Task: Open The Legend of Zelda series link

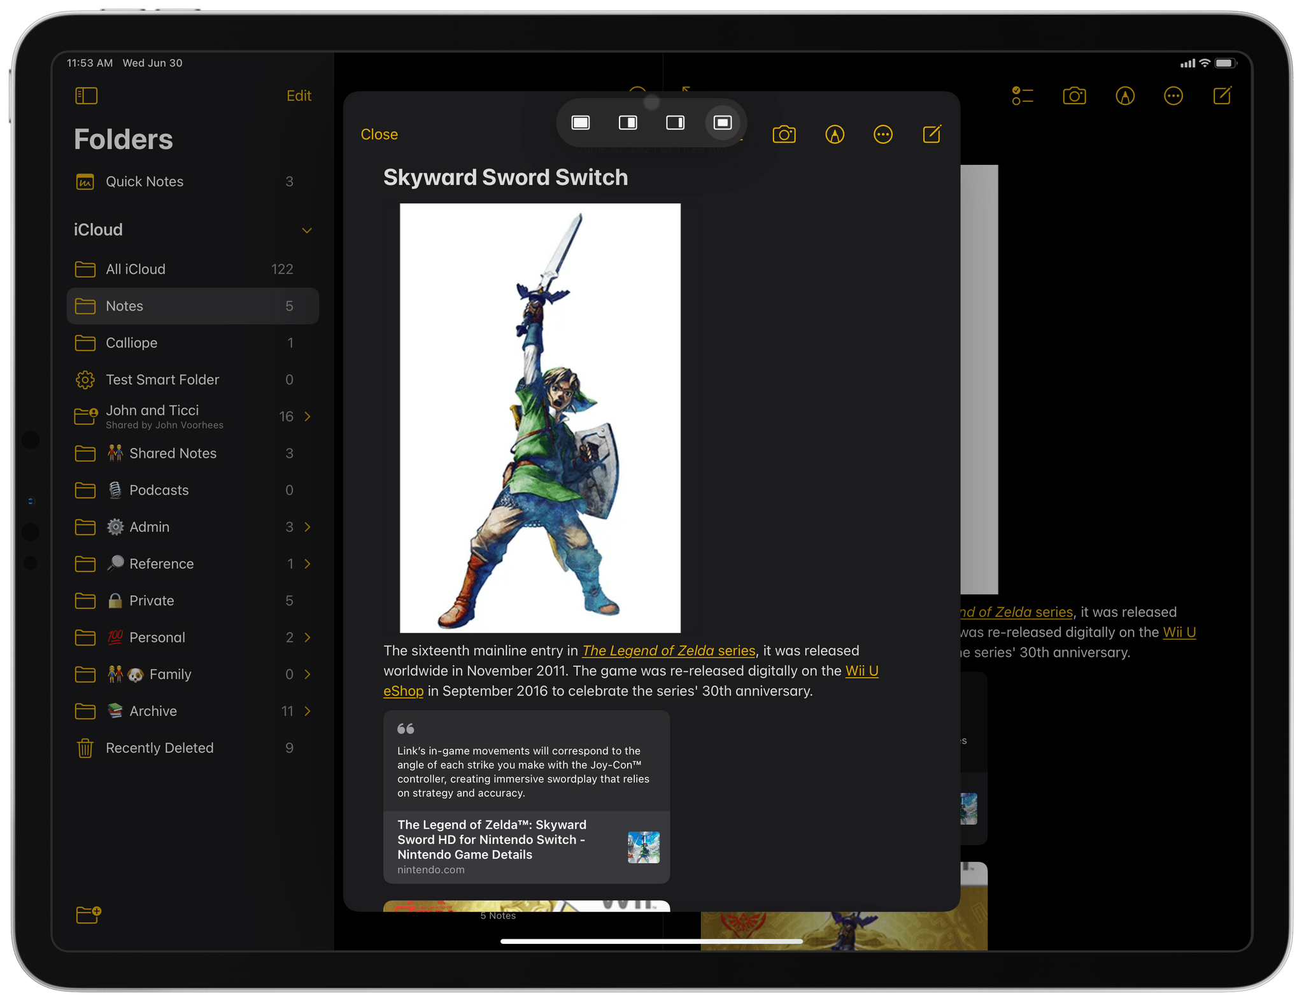Action: [x=669, y=651]
